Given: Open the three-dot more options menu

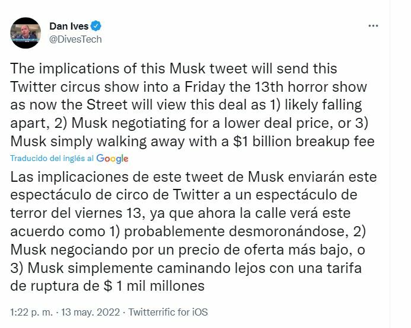Looking at the screenshot, I should click(373, 27).
